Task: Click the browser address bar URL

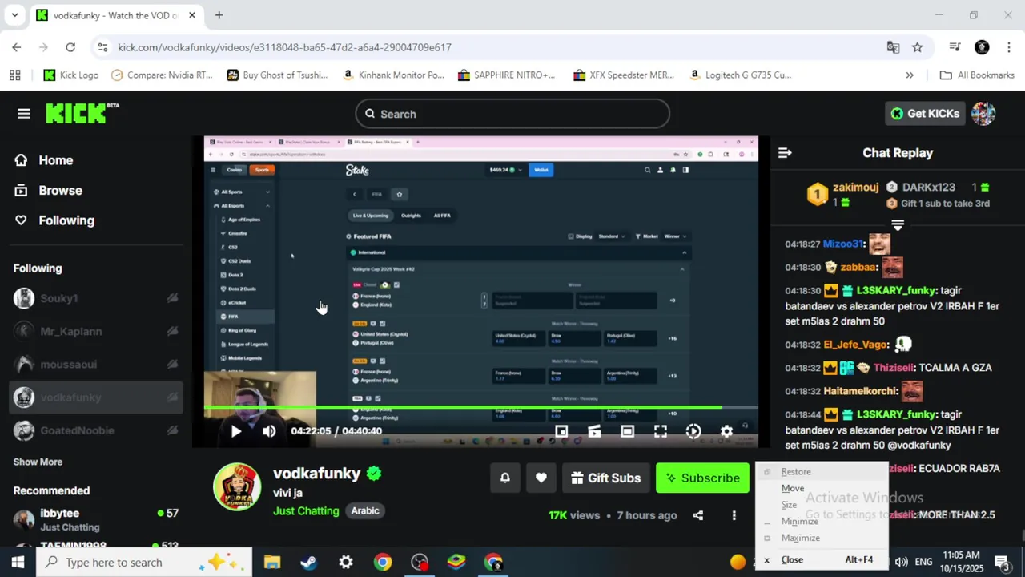Action: point(284,47)
